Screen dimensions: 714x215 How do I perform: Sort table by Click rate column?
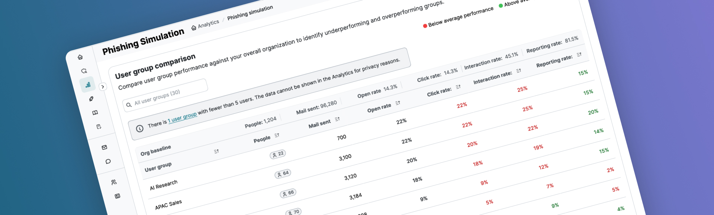click(458, 87)
